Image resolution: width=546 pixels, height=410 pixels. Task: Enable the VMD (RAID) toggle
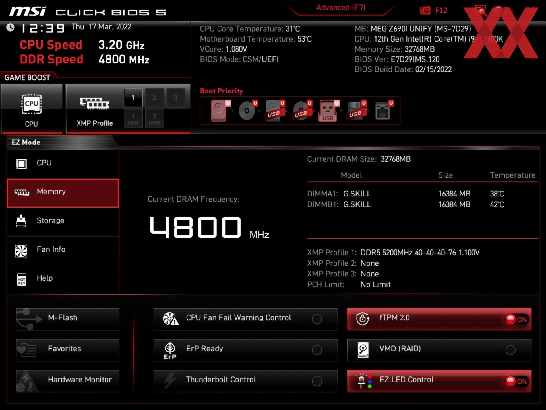tap(510, 350)
